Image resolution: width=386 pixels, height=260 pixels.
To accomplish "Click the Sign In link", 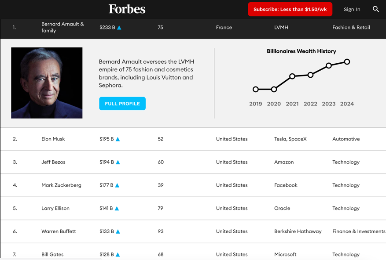I will 352,9.
